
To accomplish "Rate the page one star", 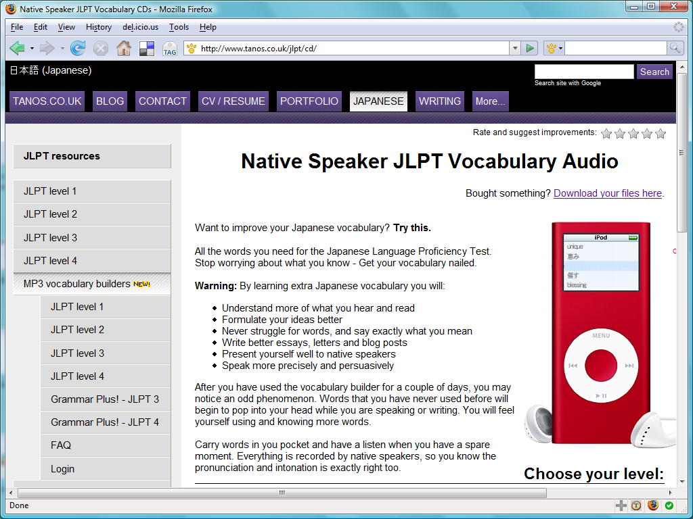I will (606, 134).
